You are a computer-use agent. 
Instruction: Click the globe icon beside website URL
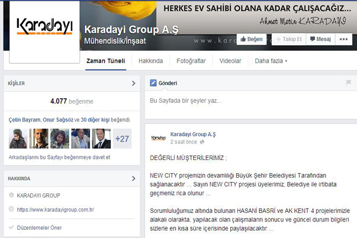pos(11,209)
